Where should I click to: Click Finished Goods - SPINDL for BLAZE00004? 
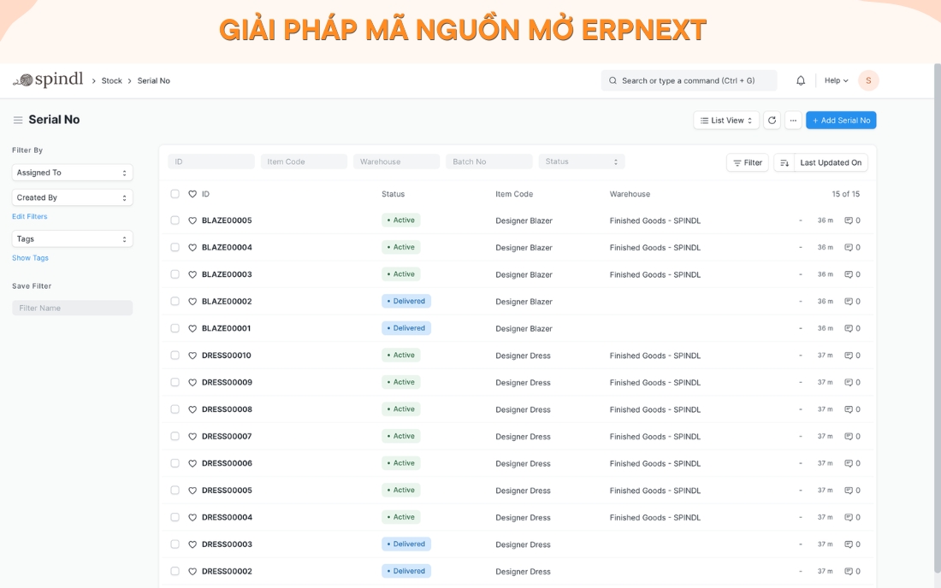[x=654, y=248]
